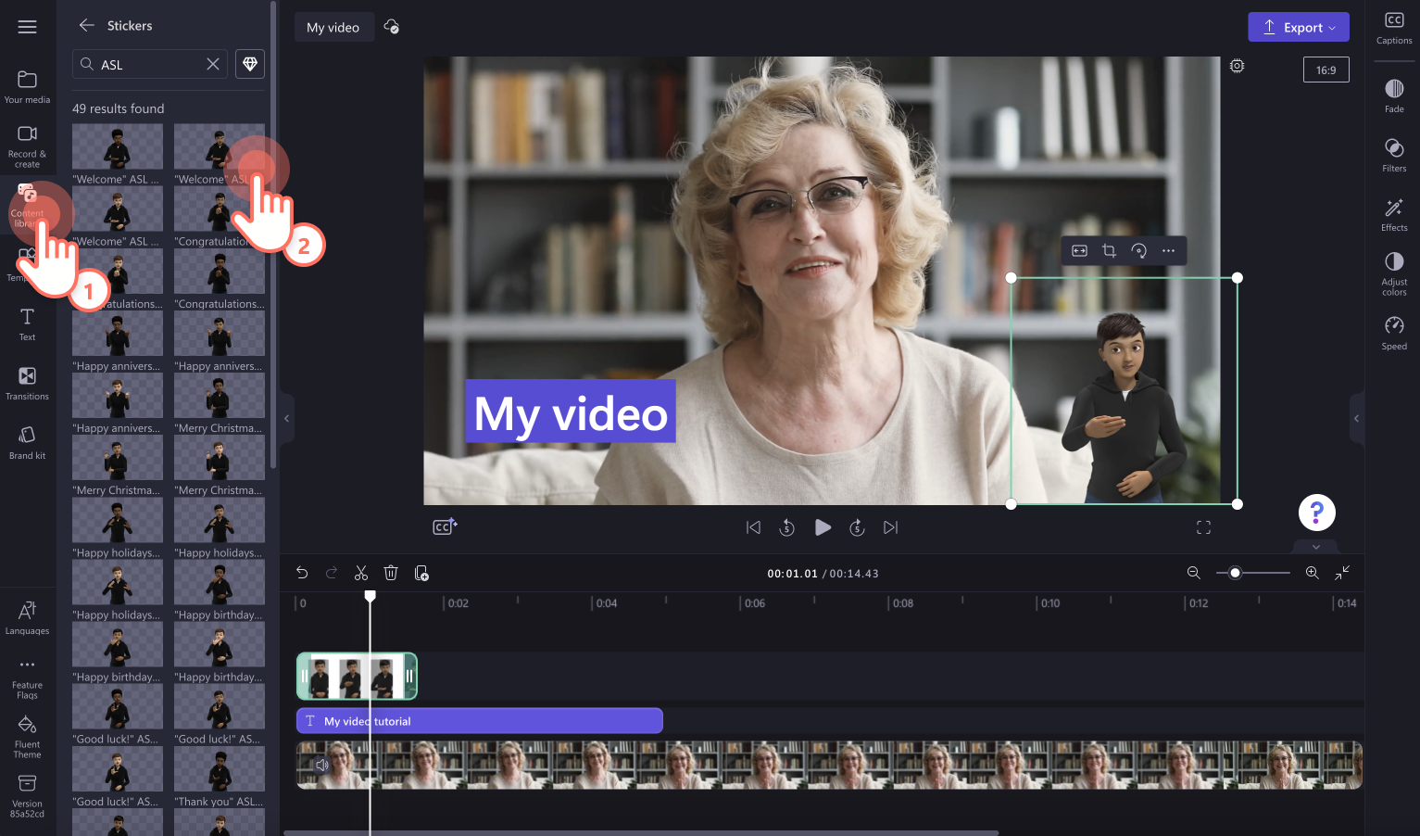
Task: Forward 5 seconds
Action: click(x=858, y=527)
